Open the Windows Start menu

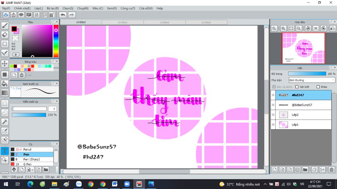click(6, 184)
